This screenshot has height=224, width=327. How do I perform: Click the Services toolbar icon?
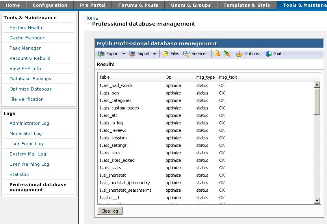186,54
